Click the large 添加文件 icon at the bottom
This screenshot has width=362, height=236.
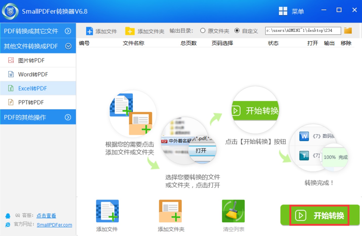[107, 211]
